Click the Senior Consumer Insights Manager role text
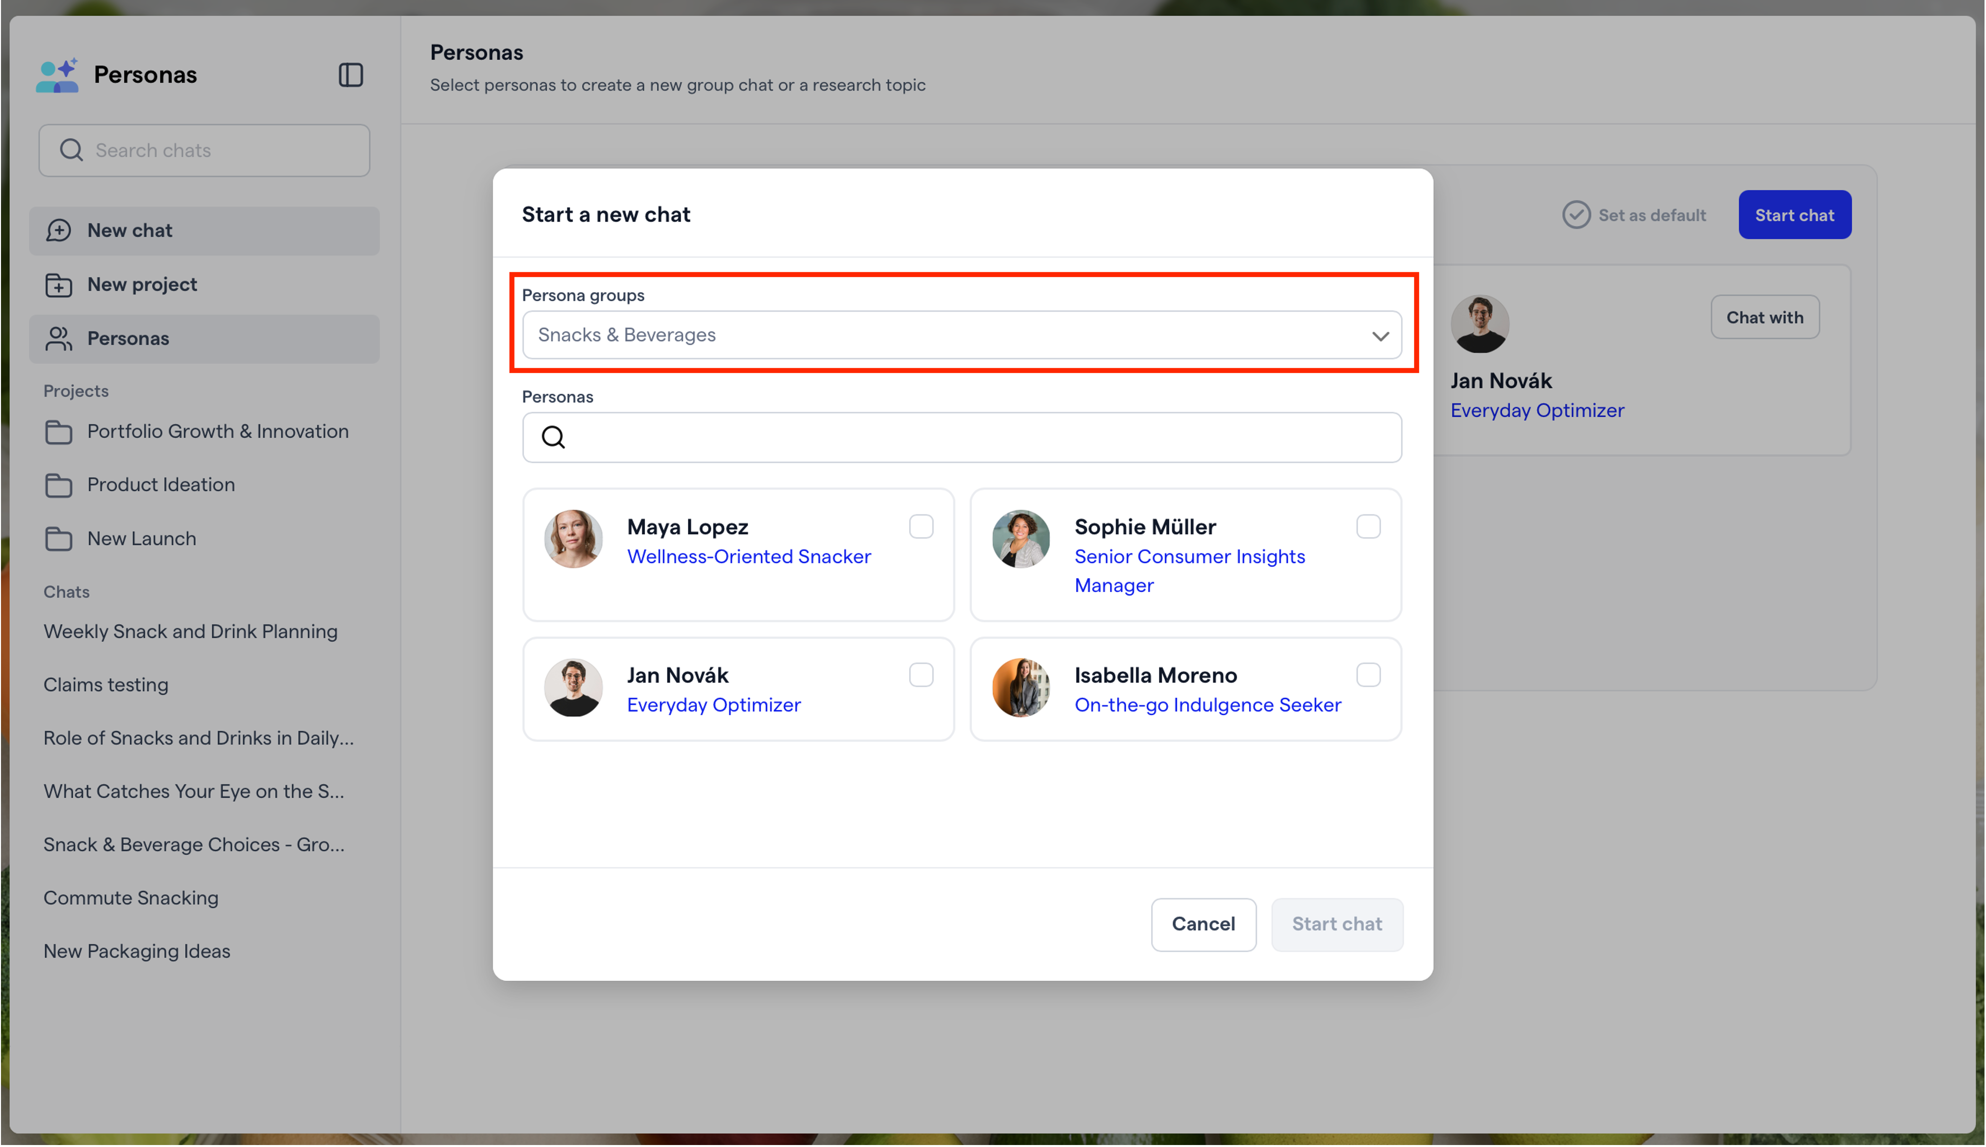Image resolution: width=1986 pixels, height=1147 pixels. (1190, 571)
